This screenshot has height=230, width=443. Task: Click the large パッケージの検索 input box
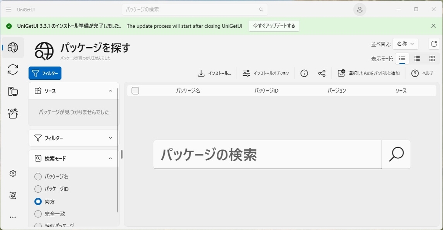268,154
